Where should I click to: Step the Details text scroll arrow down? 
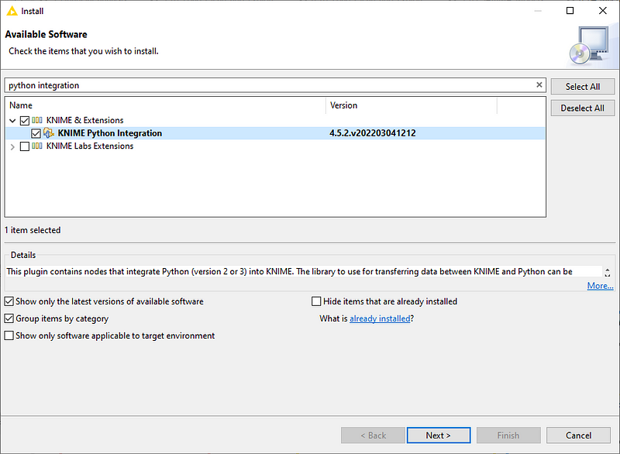tap(608, 275)
